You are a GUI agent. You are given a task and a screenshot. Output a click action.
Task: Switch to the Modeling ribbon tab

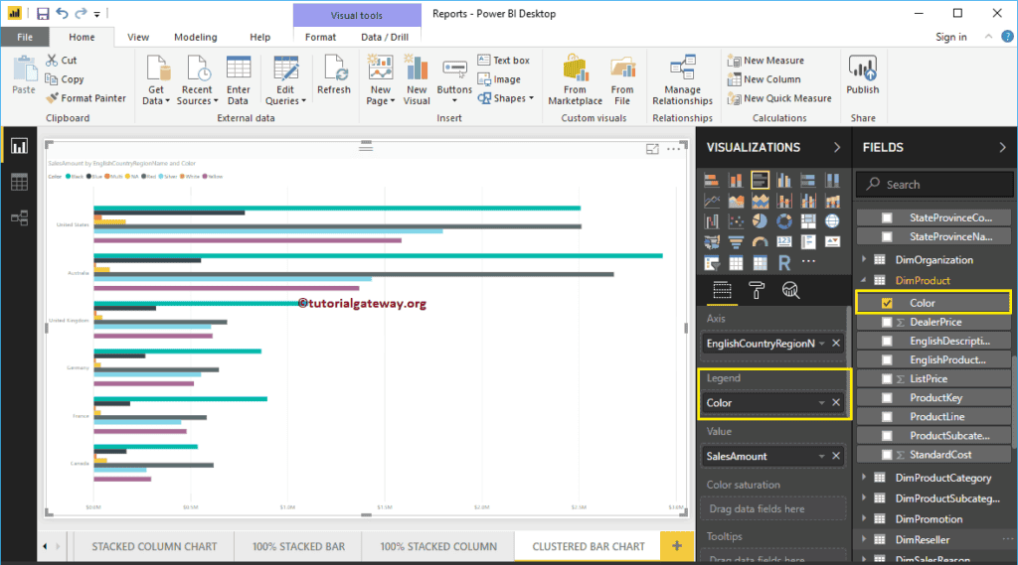pyautogui.click(x=196, y=37)
